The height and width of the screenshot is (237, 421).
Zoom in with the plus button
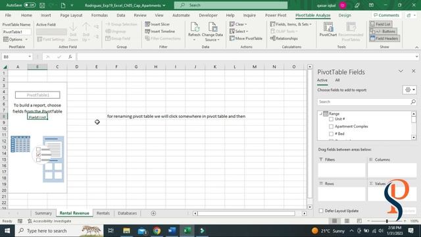(x=405, y=221)
